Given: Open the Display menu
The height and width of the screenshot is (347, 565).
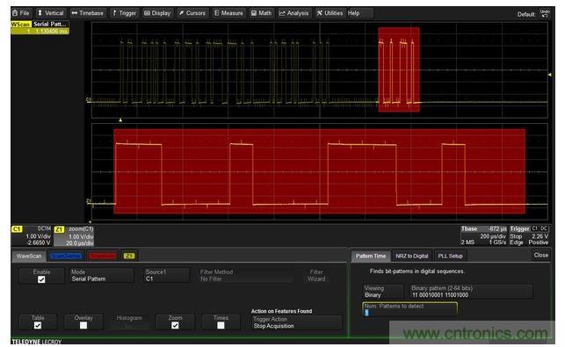Looking at the screenshot, I should (x=157, y=13).
